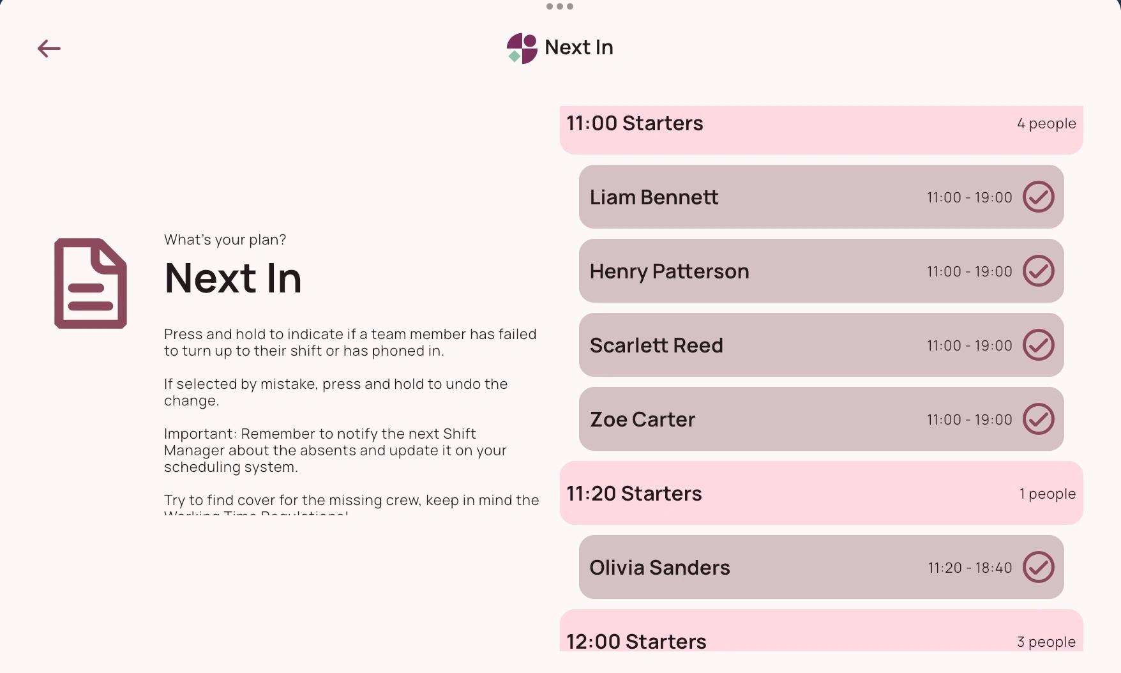
Task: Click Olivia Sanders' check circle icon
Action: click(x=1039, y=567)
